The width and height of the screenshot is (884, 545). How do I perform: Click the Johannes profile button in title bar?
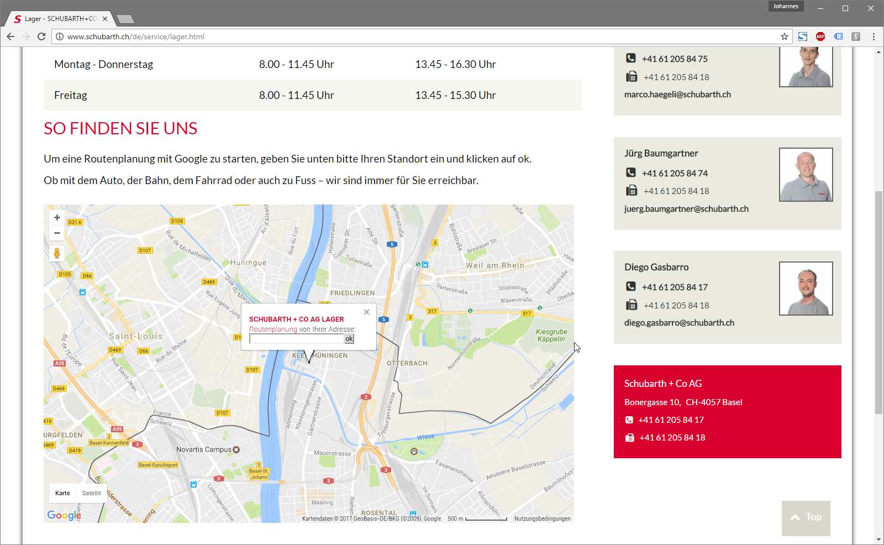(785, 7)
